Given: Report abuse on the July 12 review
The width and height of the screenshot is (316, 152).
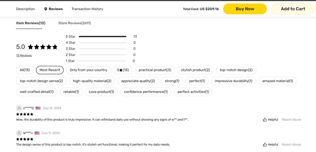Looking at the screenshot, I should [291, 120].
